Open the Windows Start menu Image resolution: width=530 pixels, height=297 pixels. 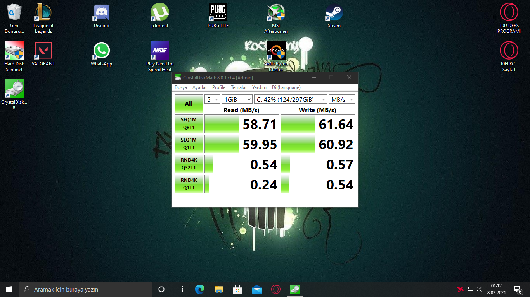click(9, 289)
